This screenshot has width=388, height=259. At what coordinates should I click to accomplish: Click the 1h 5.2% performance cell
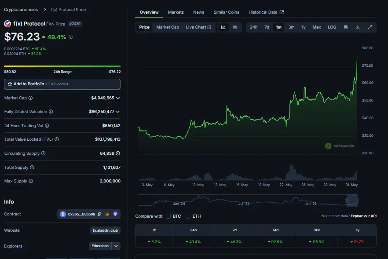[x=154, y=242]
